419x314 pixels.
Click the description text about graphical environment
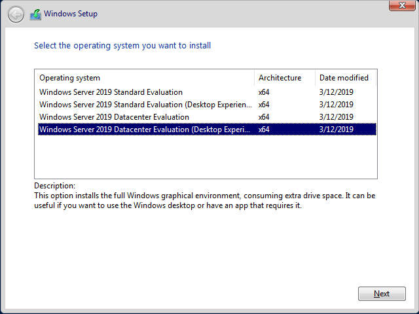pyautogui.click(x=205, y=201)
